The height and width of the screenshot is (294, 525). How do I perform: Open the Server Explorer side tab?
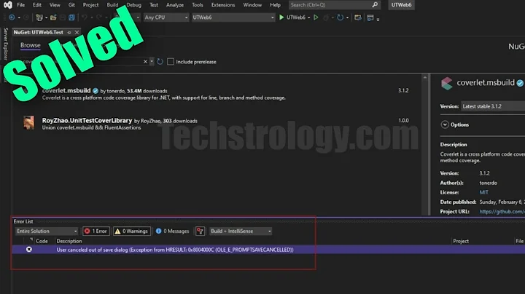click(5, 44)
